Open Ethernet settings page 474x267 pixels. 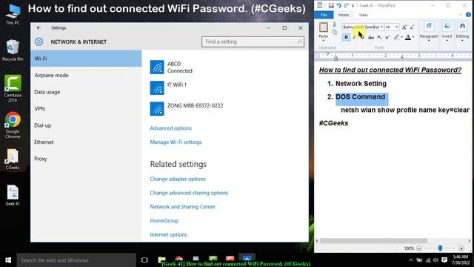coord(86,142)
